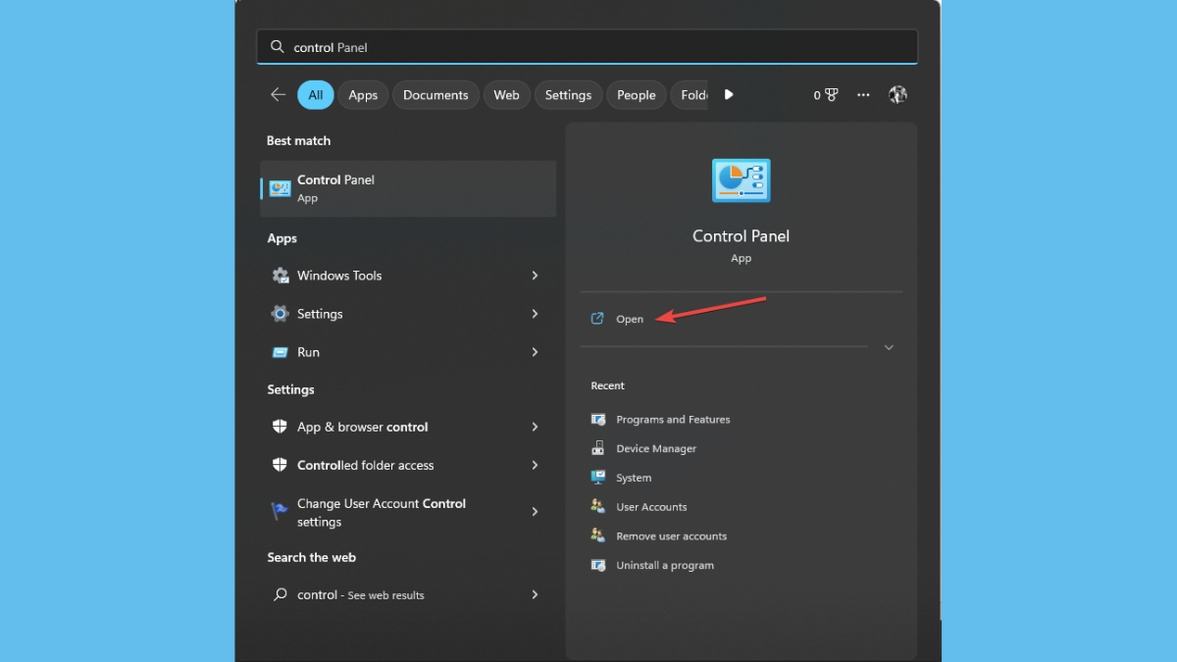Click the User Accounts icon in Recent

[598, 507]
